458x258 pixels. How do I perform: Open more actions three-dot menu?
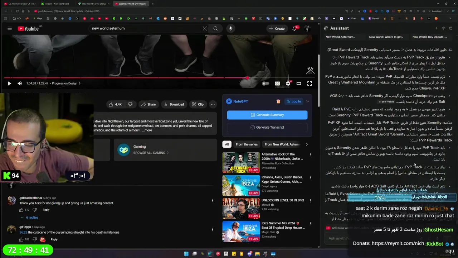pyautogui.click(x=213, y=104)
